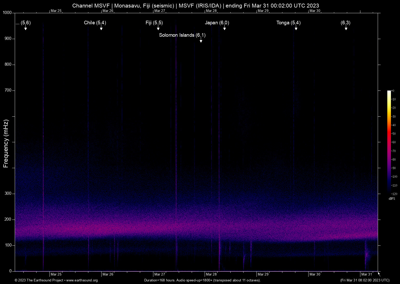
Task: Click the 100 mHz frequency axis label
Action: pyautogui.click(x=8, y=245)
